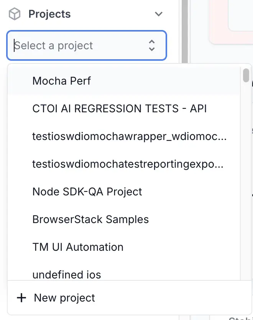Select the Mocha Perf project
This screenshot has height=320, width=253.
(61, 81)
